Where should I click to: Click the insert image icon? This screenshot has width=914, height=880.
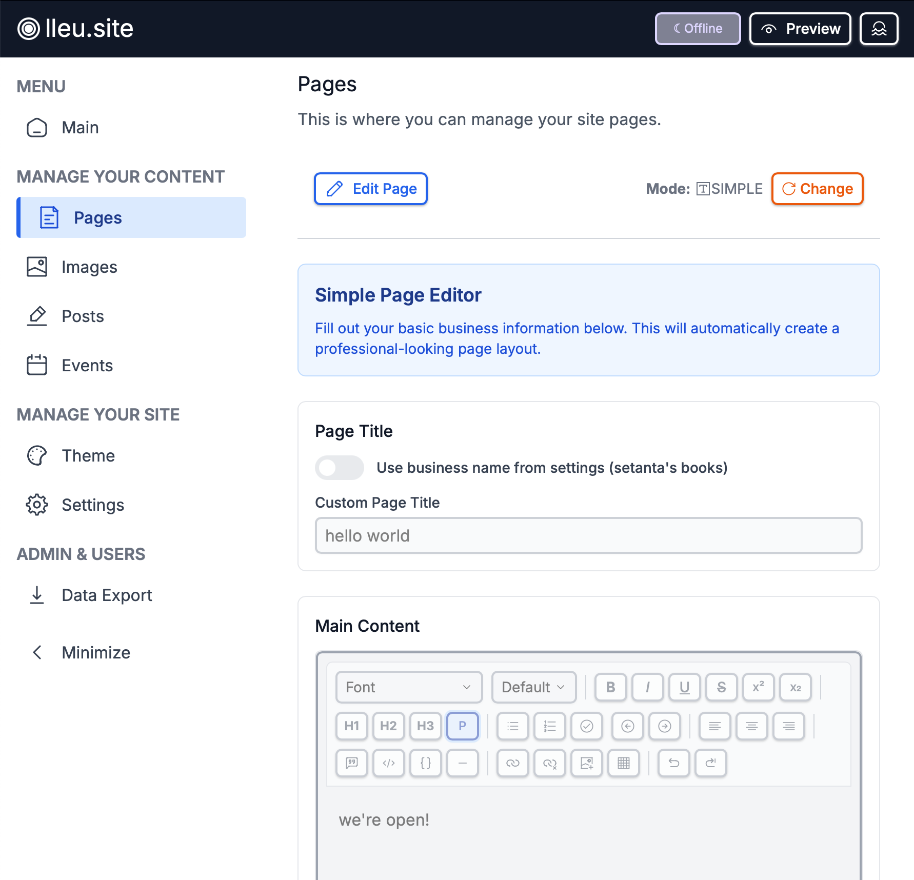(x=587, y=763)
